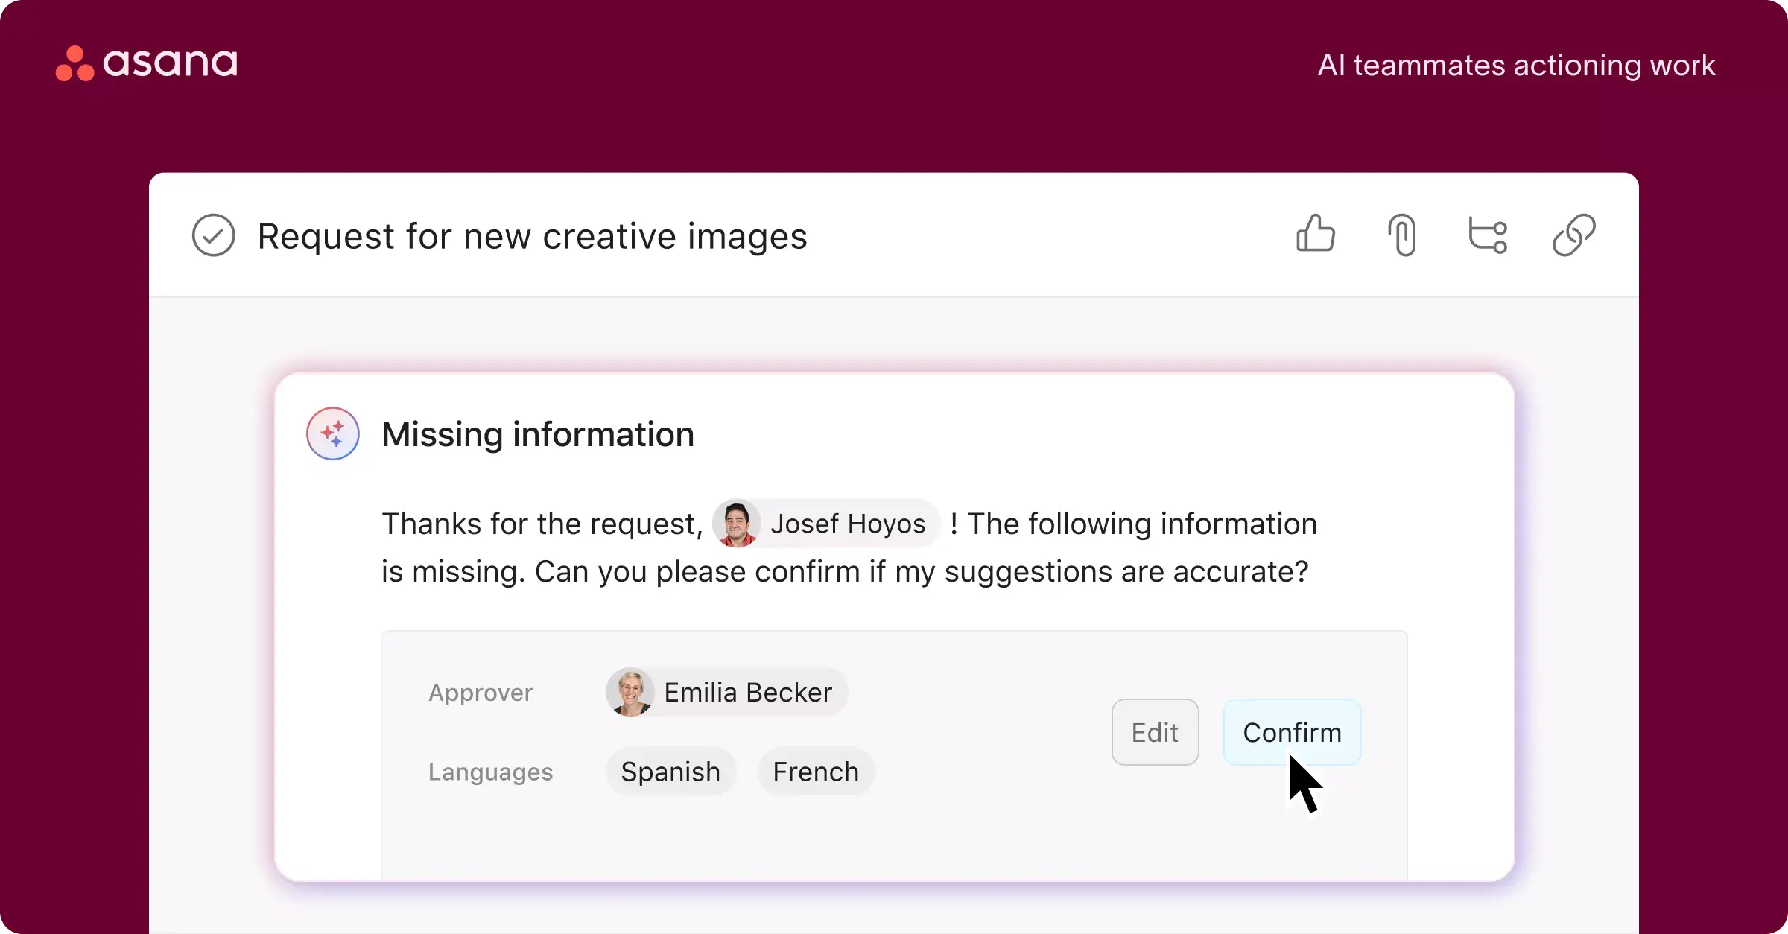Toggle the Spanish language tag
The image size is (1788, 934).
pyautogui.click(x=670, y=771)
